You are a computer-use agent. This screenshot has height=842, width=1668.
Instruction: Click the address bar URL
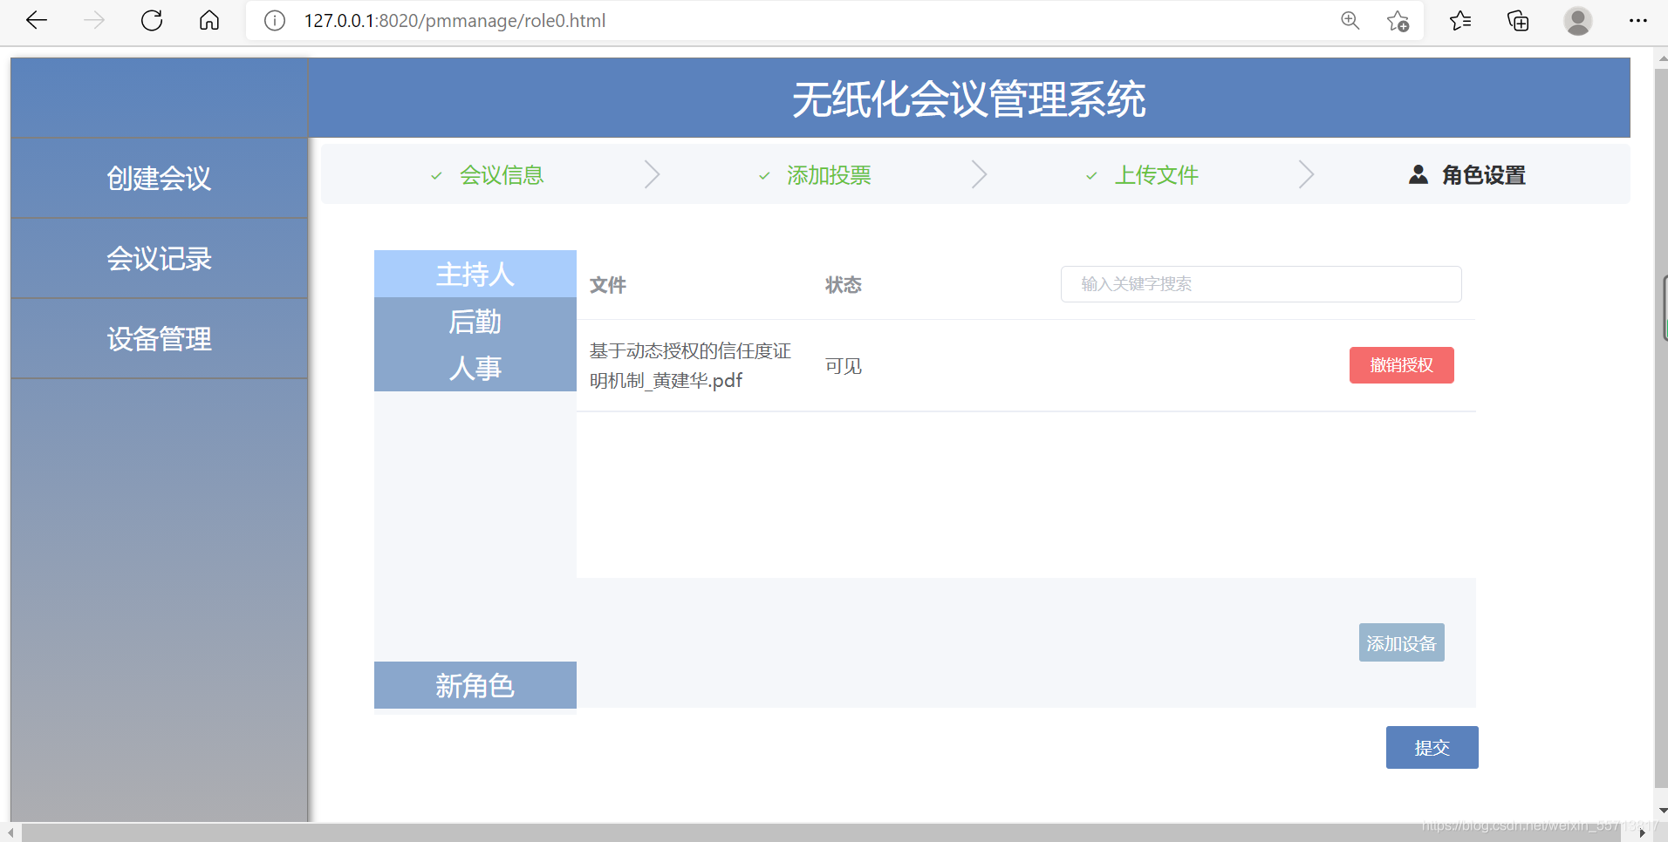tap(455, 20)
